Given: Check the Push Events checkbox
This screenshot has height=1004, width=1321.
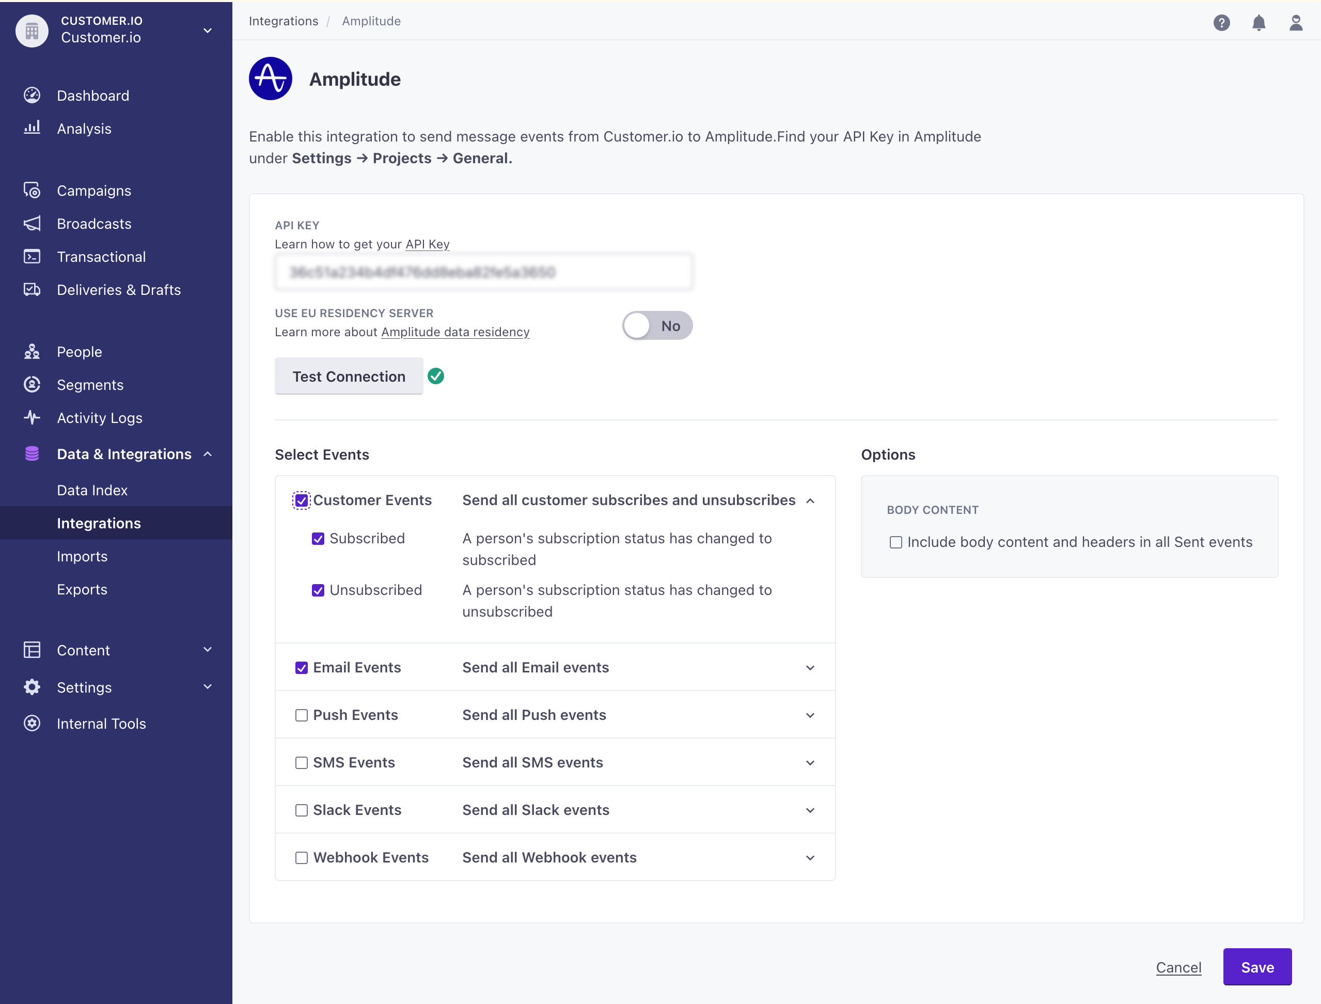Looking at the screenshot, I should (x=301, y=715).
